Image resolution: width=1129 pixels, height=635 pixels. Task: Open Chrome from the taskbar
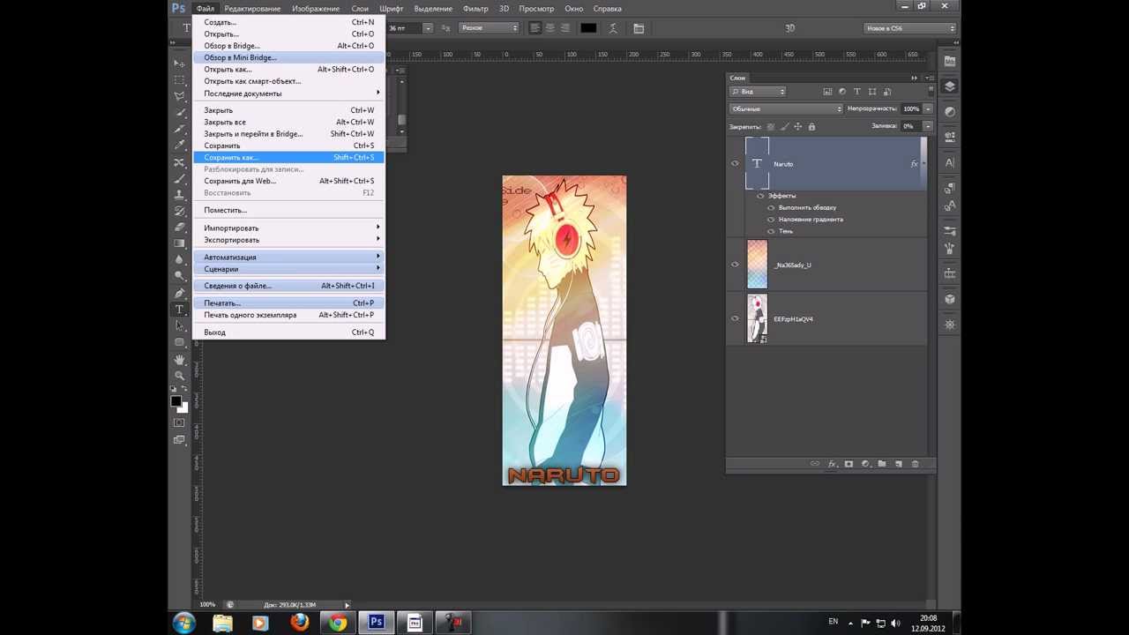(338, 622)
